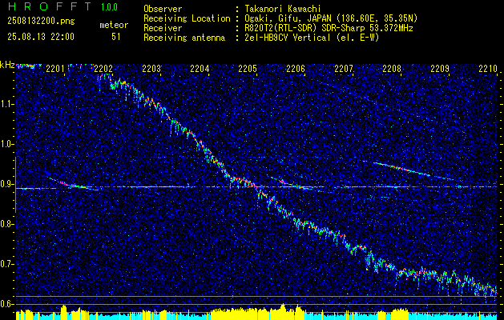504x320 pixels.
Task: Click the 2el-HB9CV Vertical antenna text
Action: click(x=312, y=38)
